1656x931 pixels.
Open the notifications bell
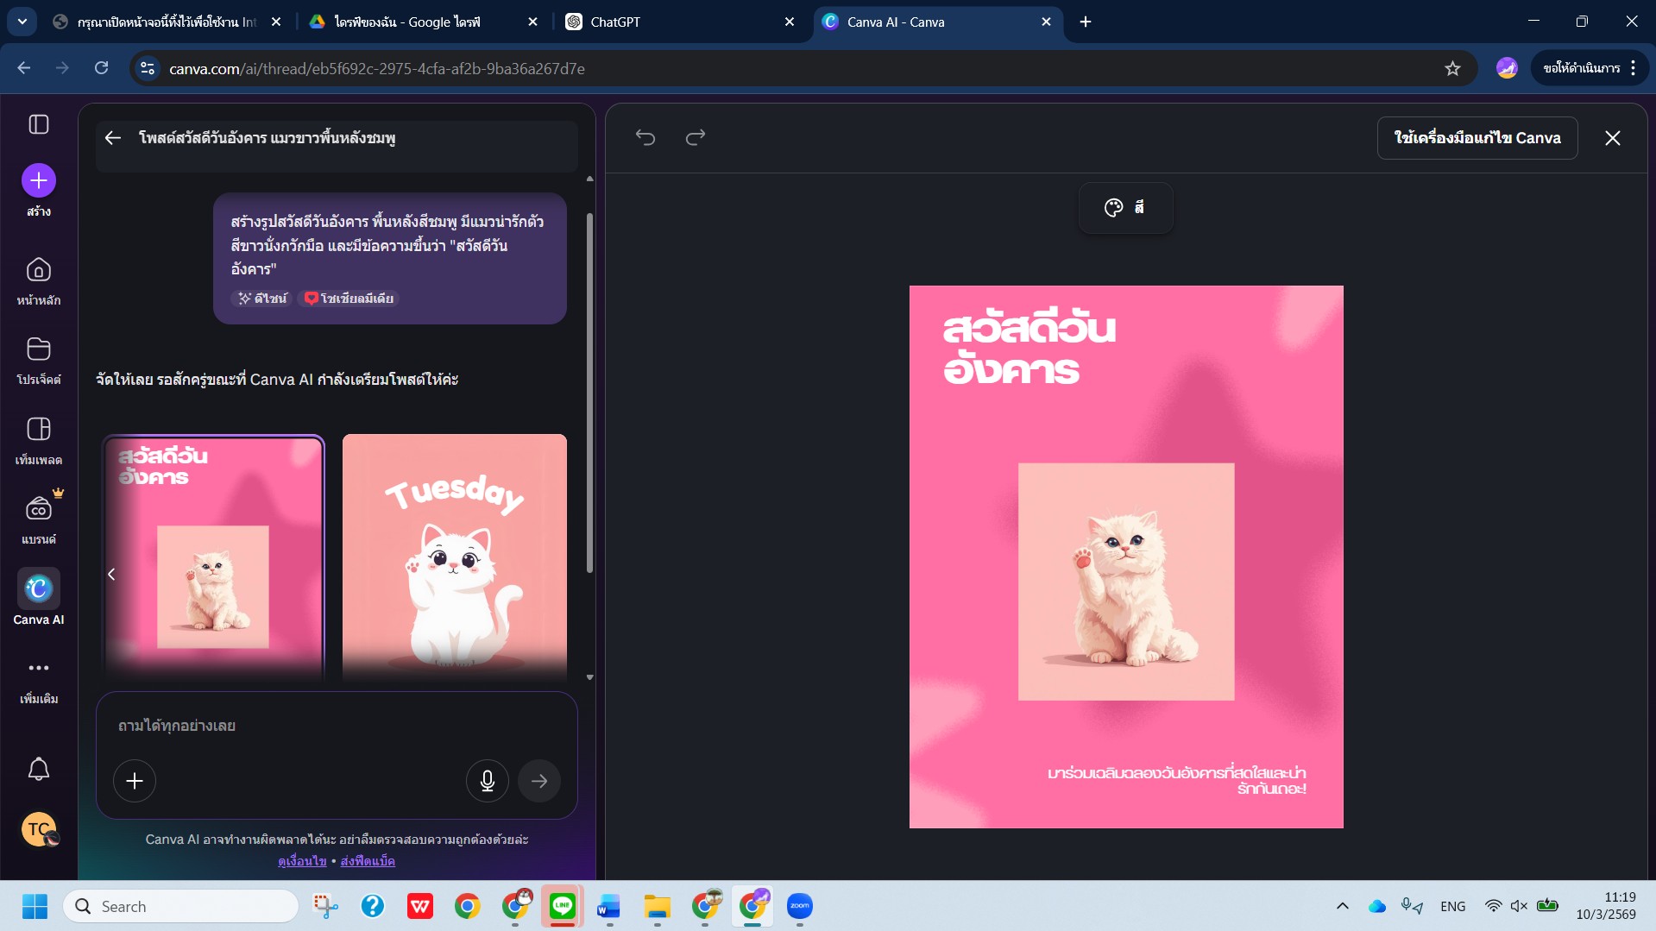click(x=39, y=769)
